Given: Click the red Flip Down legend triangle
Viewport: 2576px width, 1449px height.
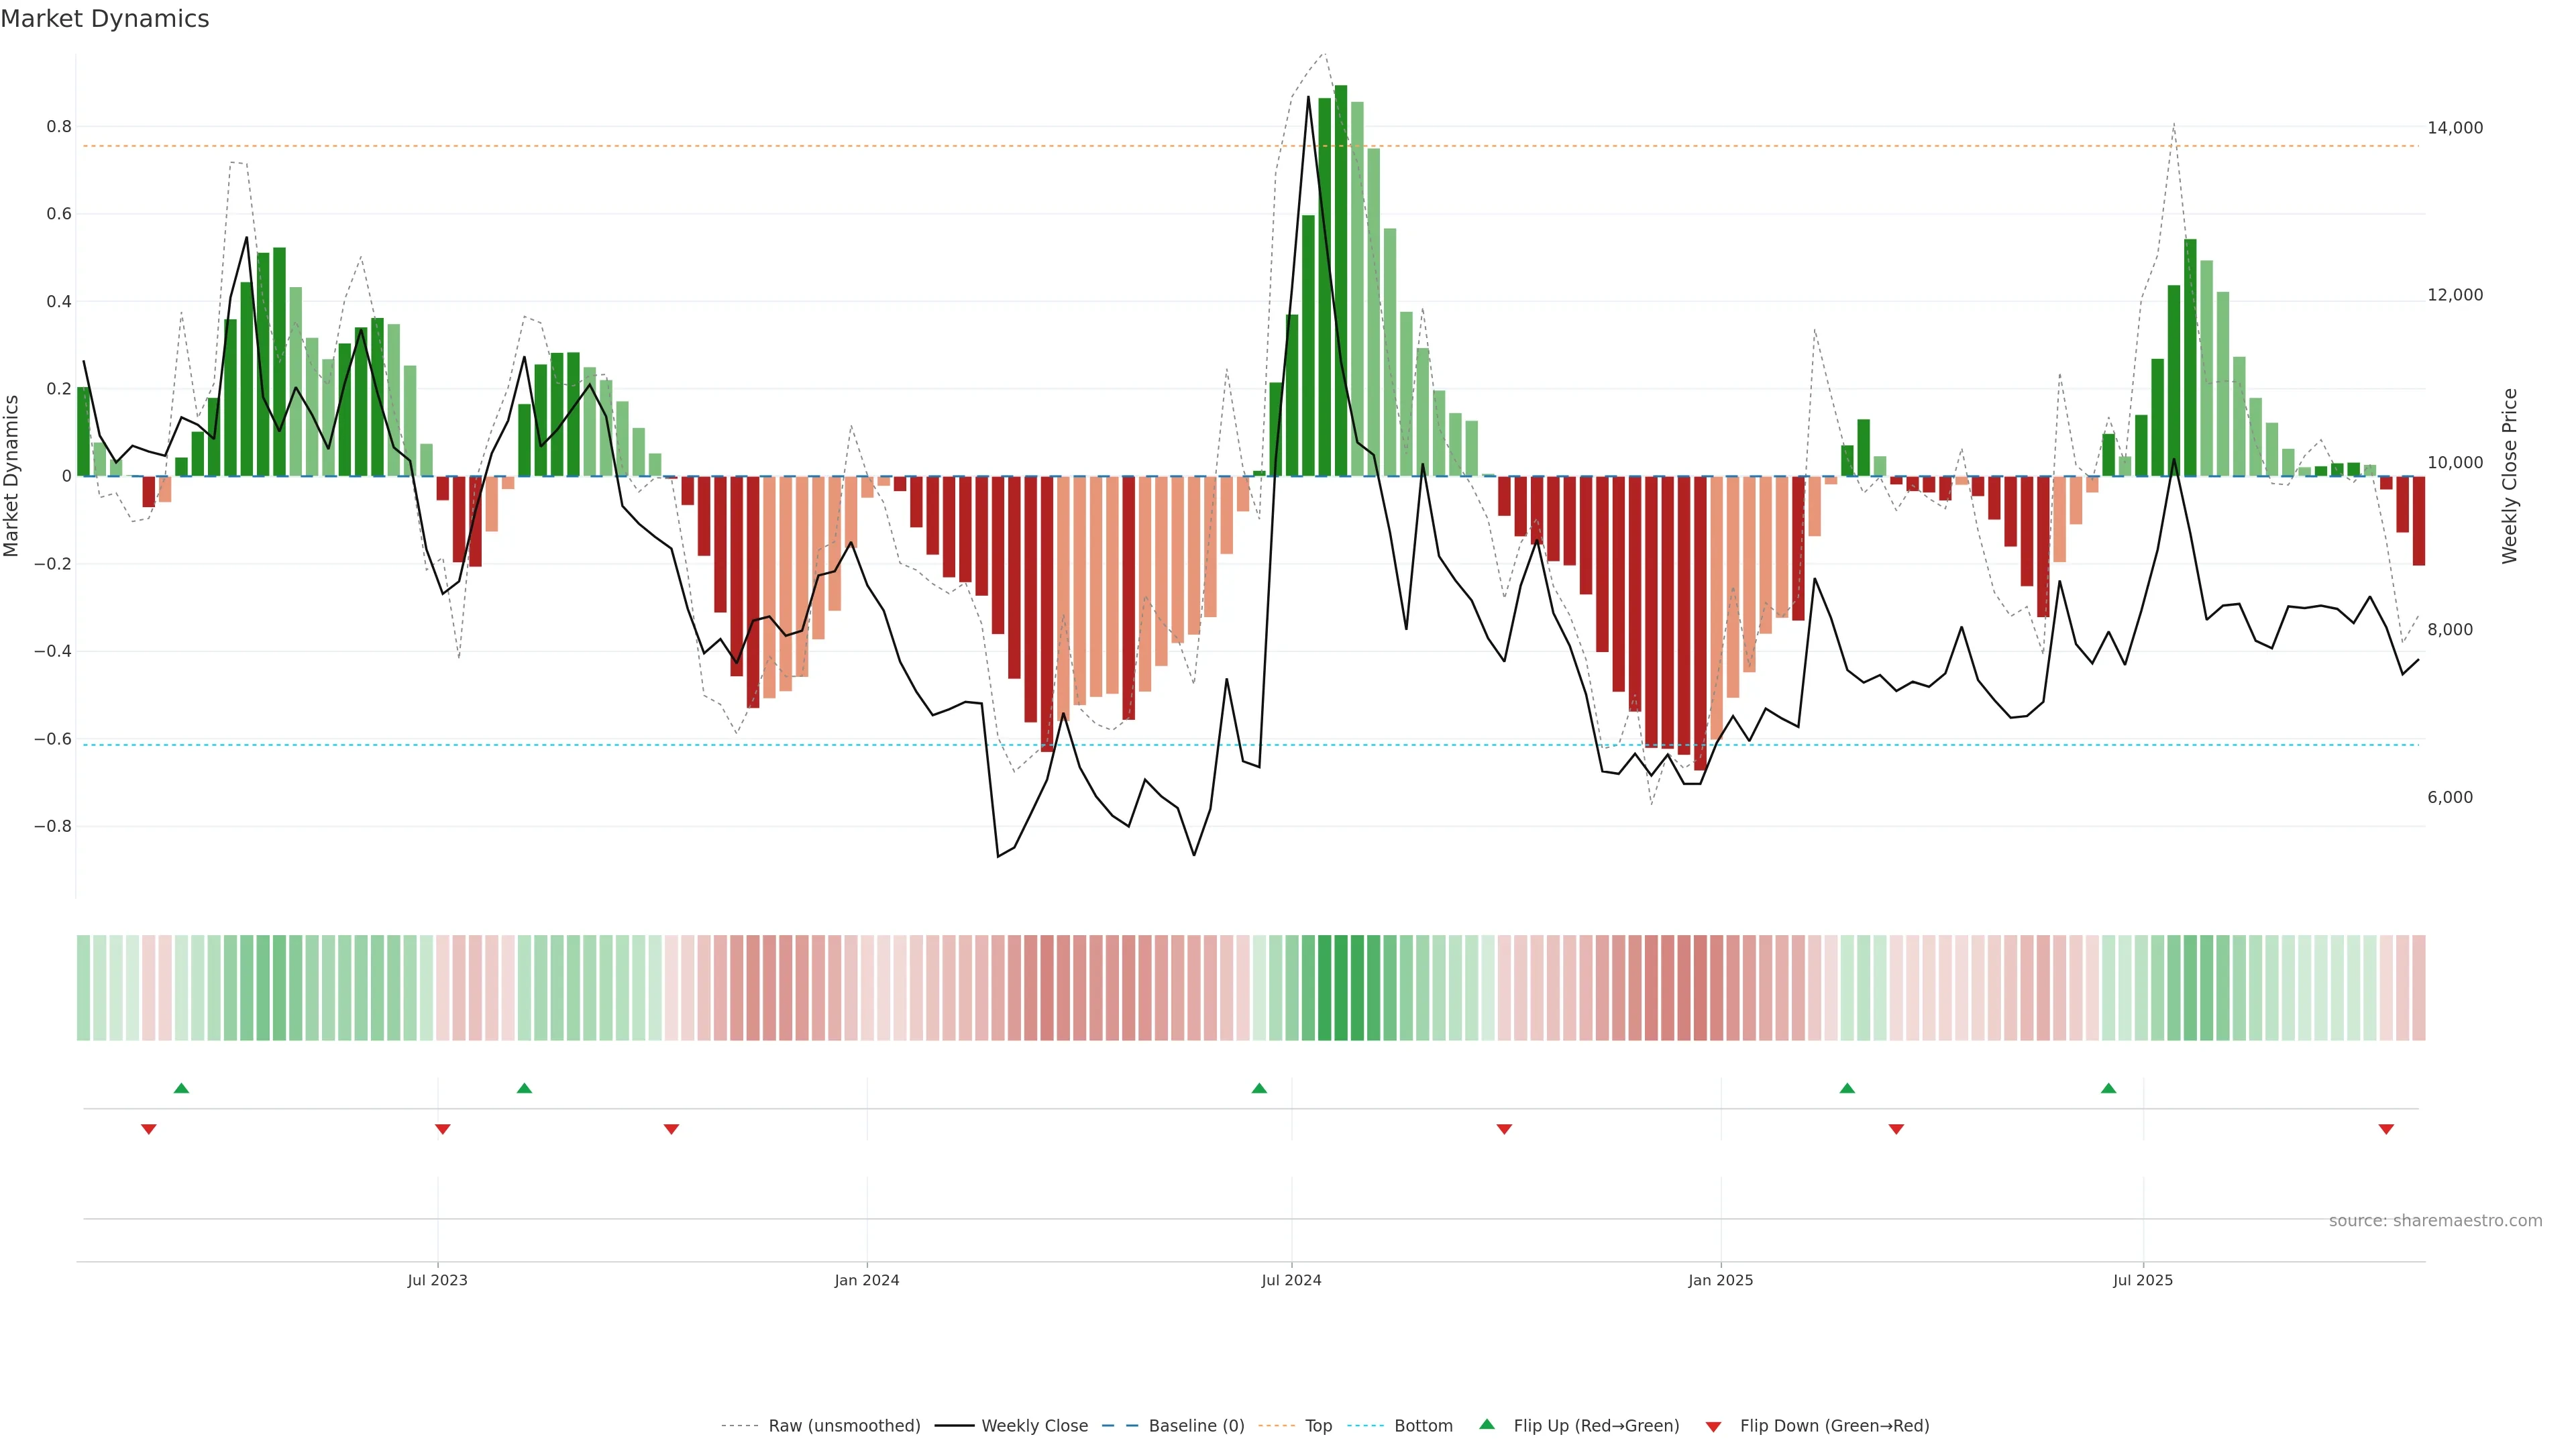Looking at the screenshot, I should [x=1713, y=1427].
